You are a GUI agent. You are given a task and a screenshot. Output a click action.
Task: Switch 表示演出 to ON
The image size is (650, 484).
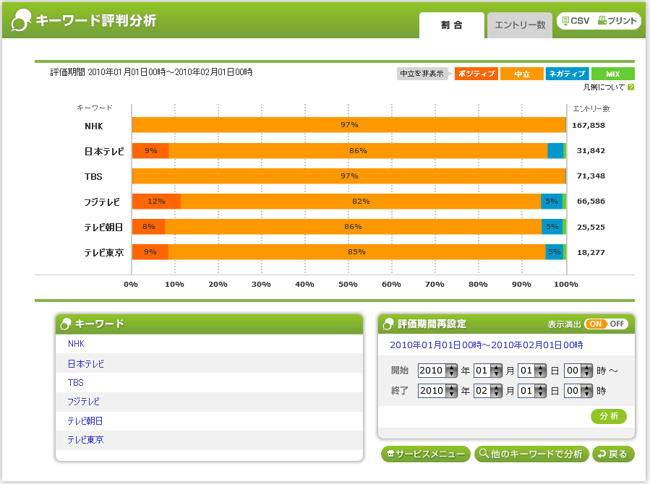coord(596,324)
